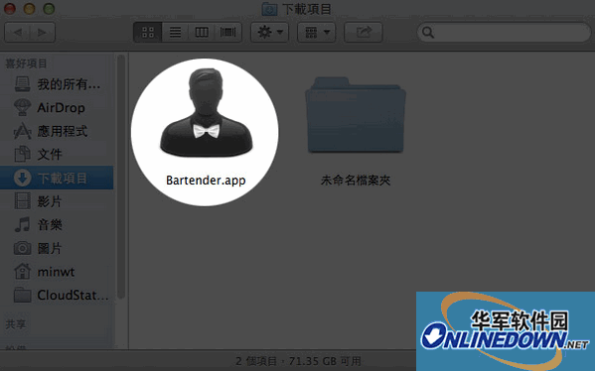This screenshot has height=371, width=595.
Task: Click the AirDrop parachute icon
Action: point(23,107)
